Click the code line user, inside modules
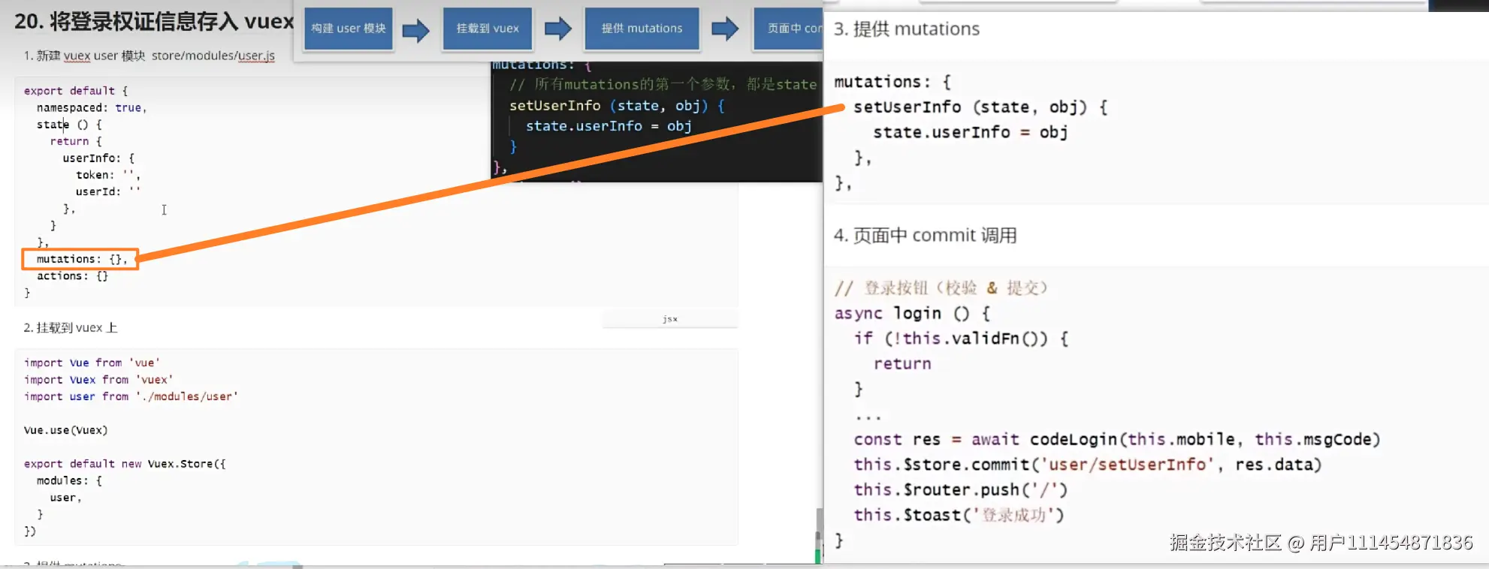Viewport: 1489px width, 569px height. point(66,498)
